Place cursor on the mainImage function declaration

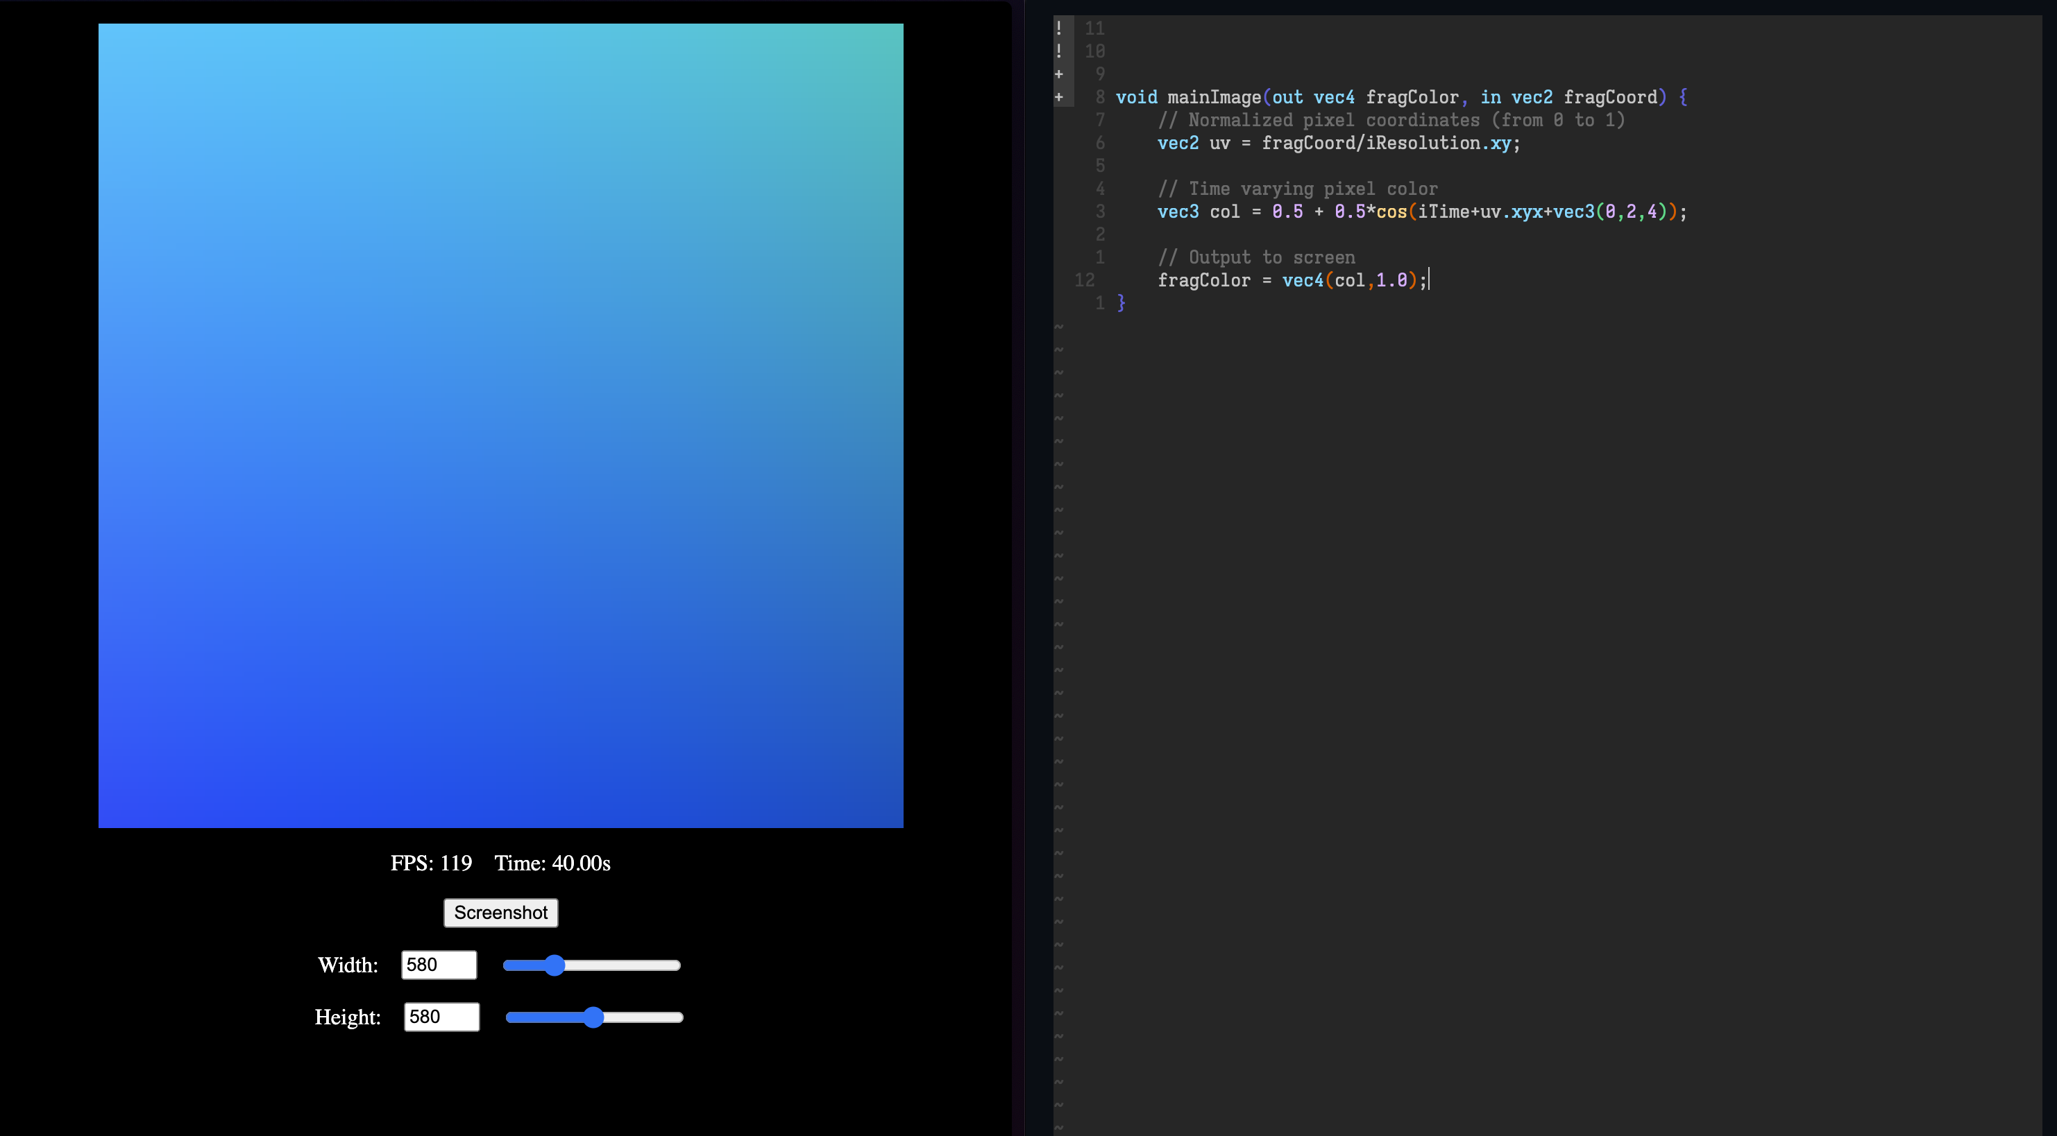(1214, 96)
